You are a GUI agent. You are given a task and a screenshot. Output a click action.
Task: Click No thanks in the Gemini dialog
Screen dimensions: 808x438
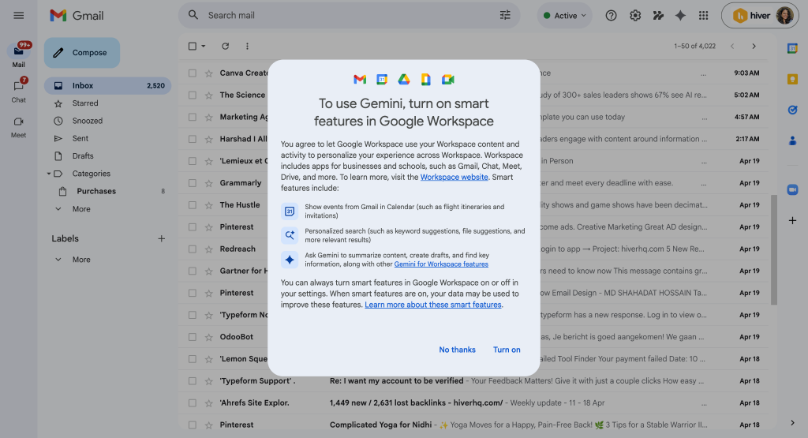(457, 350)
